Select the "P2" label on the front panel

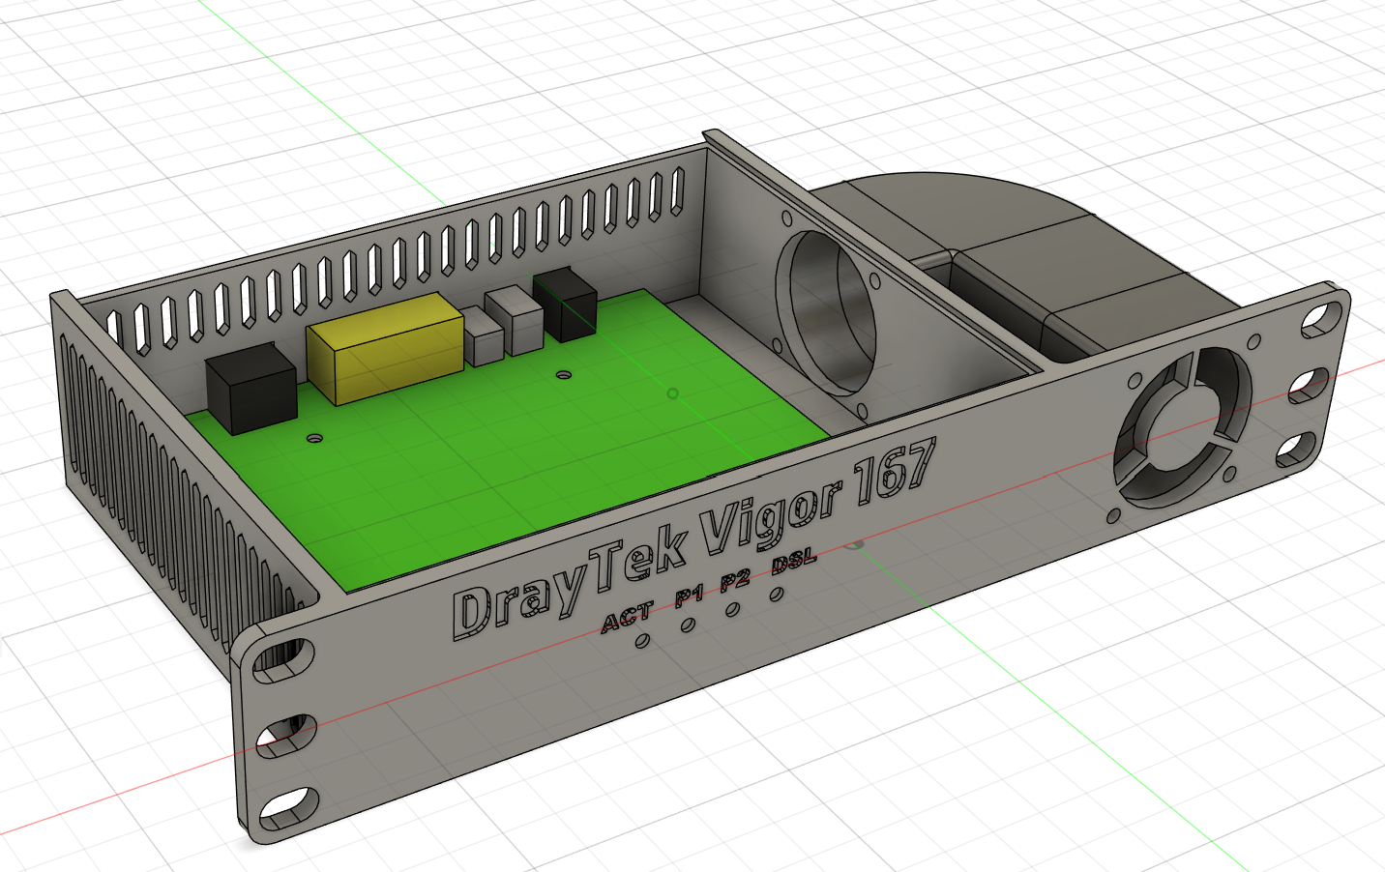pos(735,580)
